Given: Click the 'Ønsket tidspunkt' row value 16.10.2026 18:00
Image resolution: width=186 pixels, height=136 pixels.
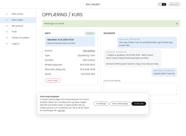Looking at the screenshot, I should (87, 65).
